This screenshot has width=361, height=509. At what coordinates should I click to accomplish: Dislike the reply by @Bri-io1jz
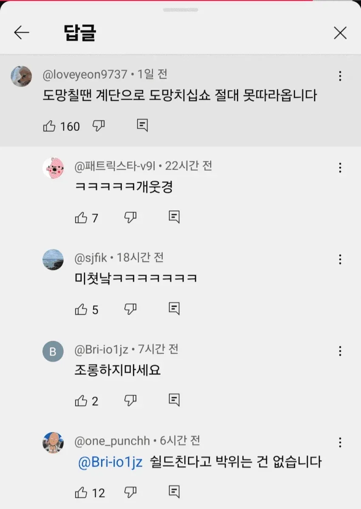[130, 401]
